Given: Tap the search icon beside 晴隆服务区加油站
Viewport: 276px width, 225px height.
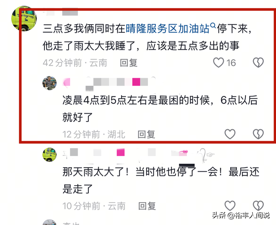Looking at the screenshot, I should (x=213, y=25).
